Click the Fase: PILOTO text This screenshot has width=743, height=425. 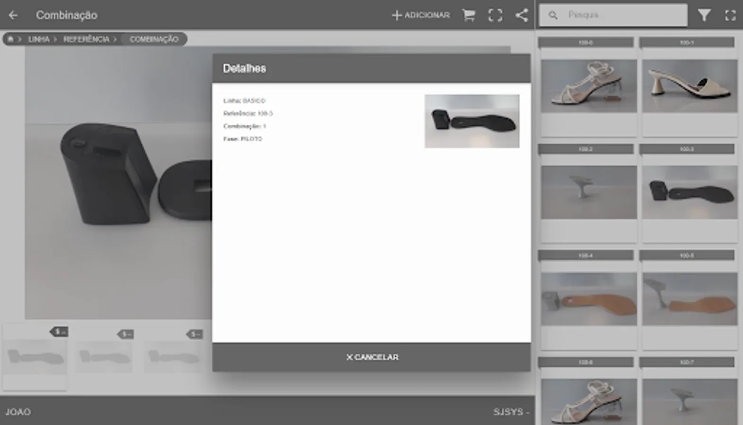[243, 139]
